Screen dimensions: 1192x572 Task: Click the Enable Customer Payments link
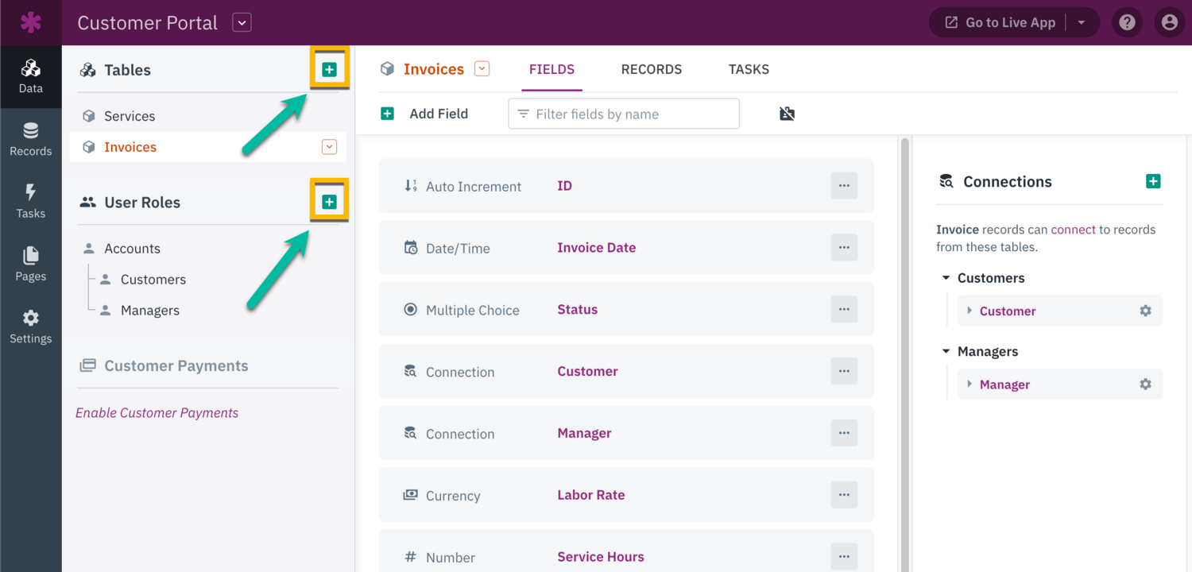tap(157, 412)
